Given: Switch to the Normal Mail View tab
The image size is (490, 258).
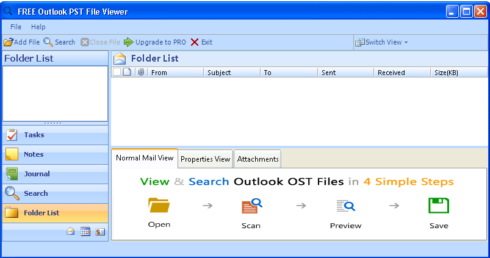Looking at the screenshot, I should point(145,158).
